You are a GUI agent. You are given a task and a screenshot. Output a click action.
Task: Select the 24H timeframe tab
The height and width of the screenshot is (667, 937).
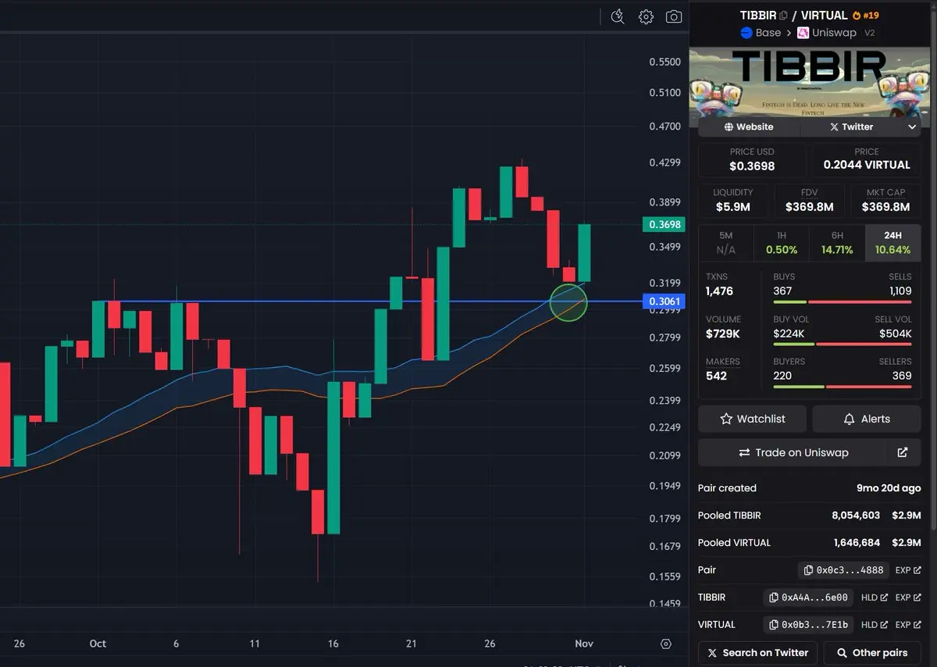pos(893,243)
